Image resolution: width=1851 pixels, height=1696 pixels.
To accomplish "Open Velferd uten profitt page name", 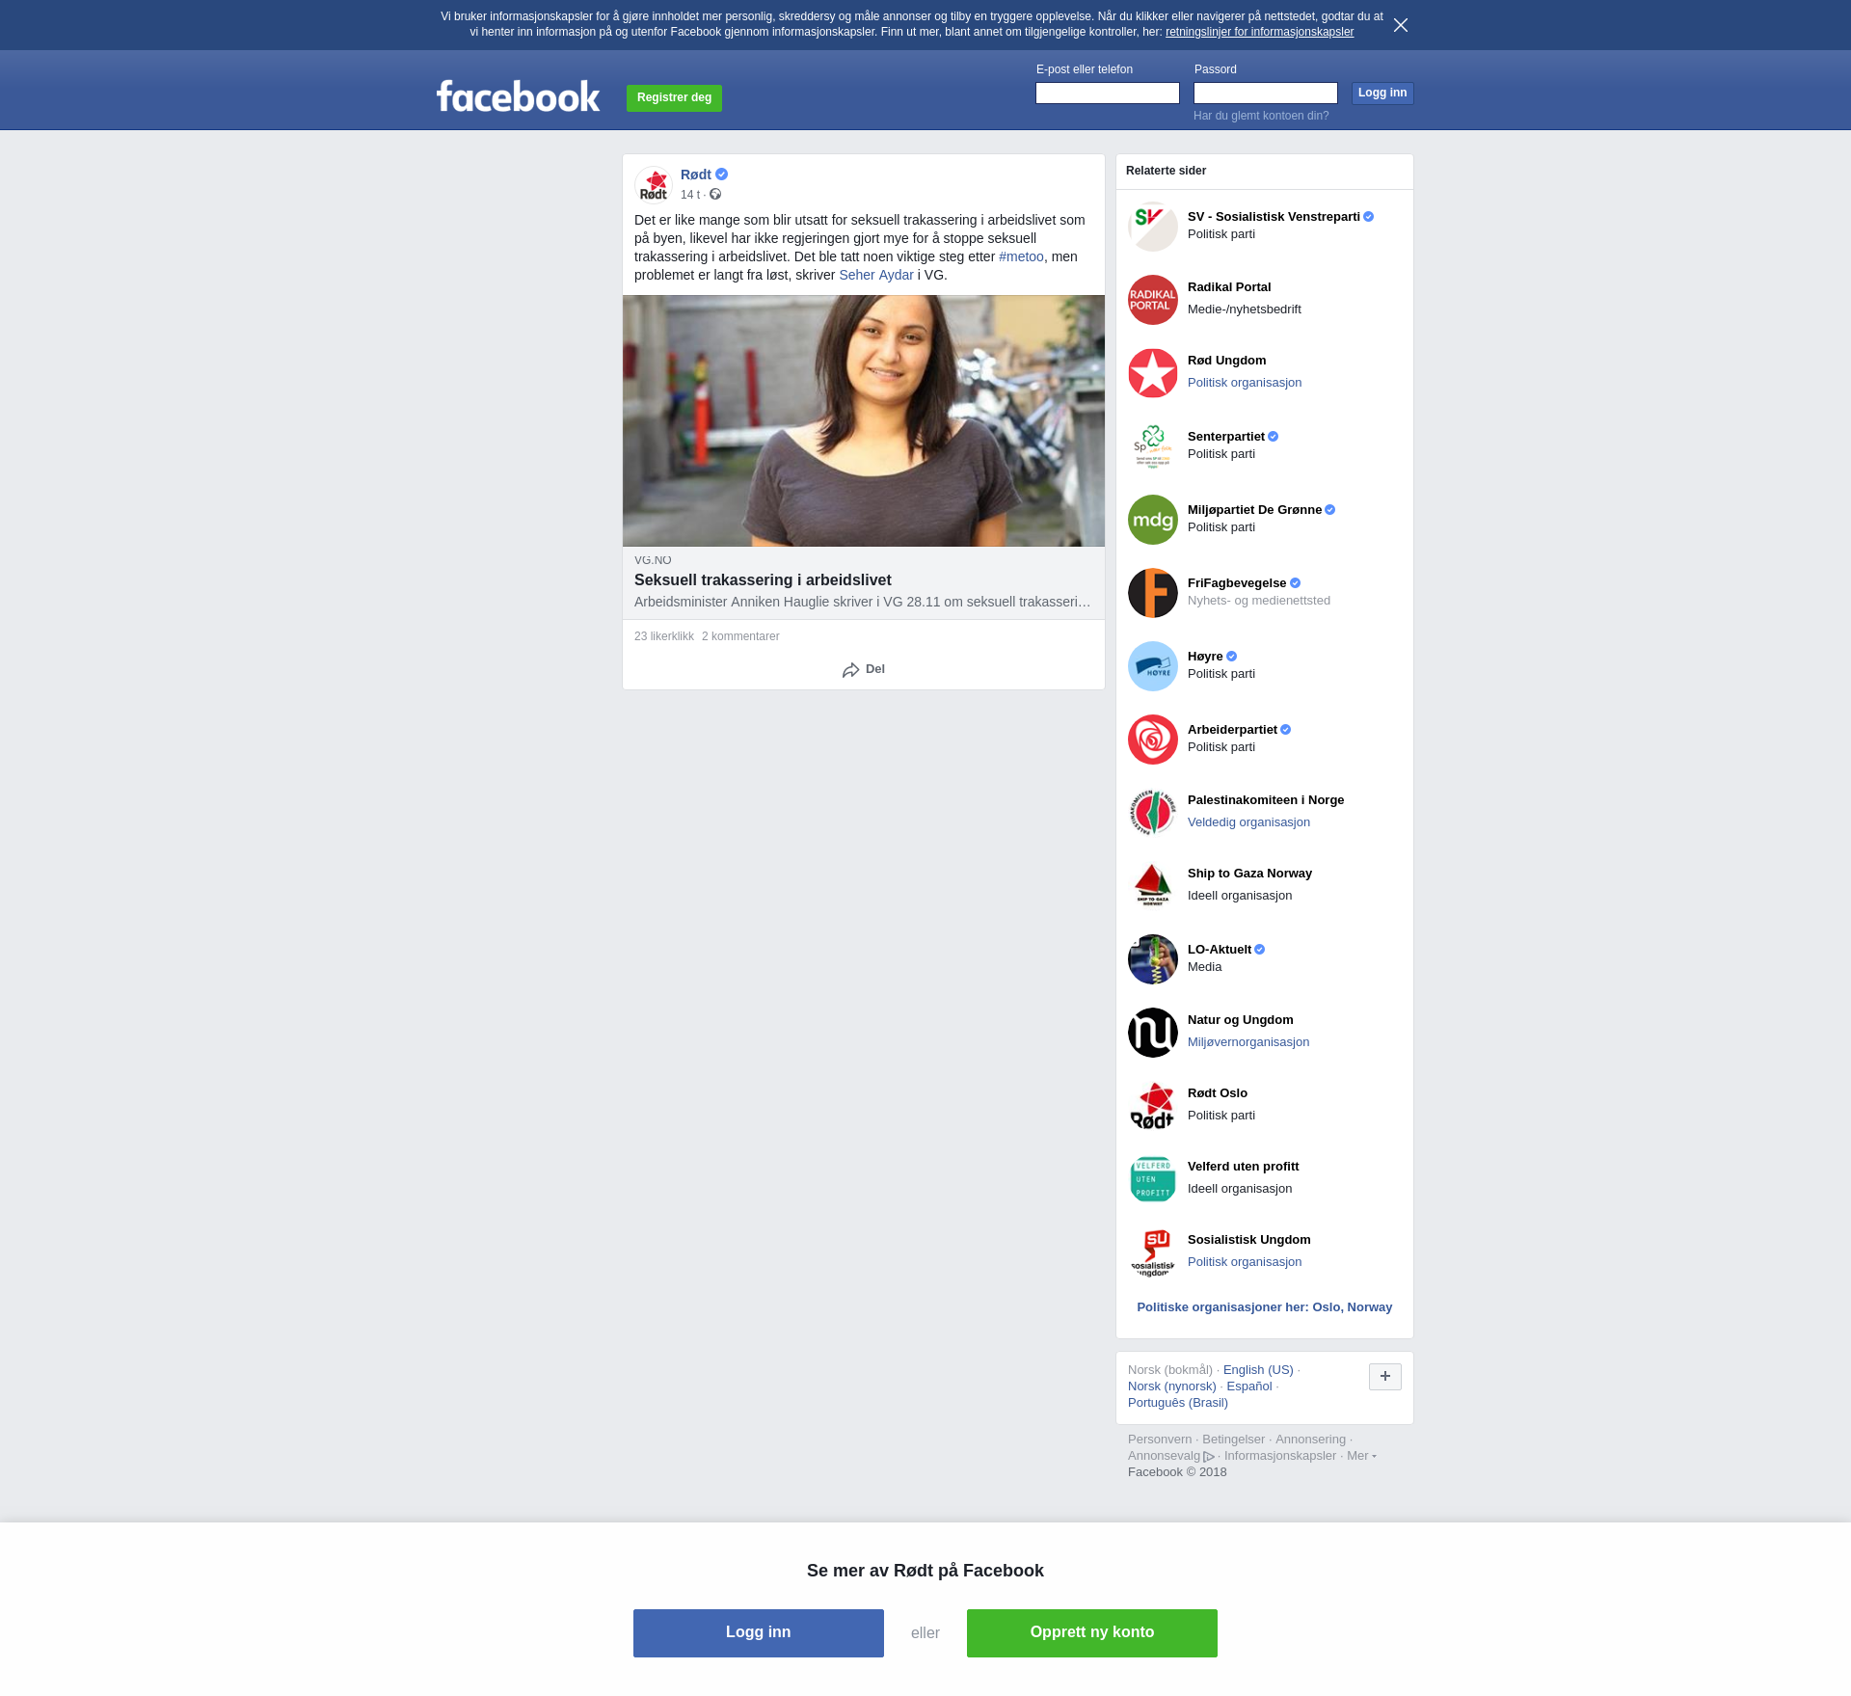I will coord(1243,1167).
